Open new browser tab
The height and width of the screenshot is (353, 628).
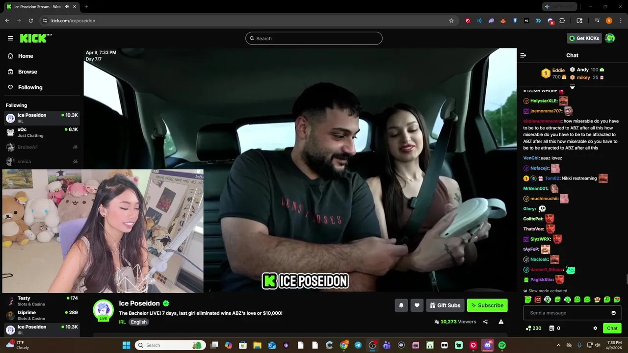point(86,7)
